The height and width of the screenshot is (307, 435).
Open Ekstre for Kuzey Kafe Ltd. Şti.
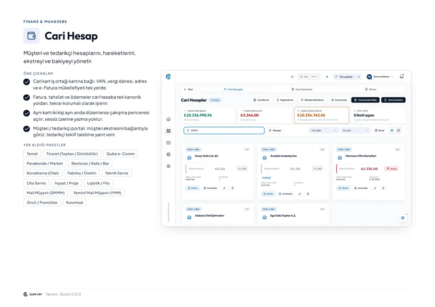pyautogui.click(x=193, y=188)
